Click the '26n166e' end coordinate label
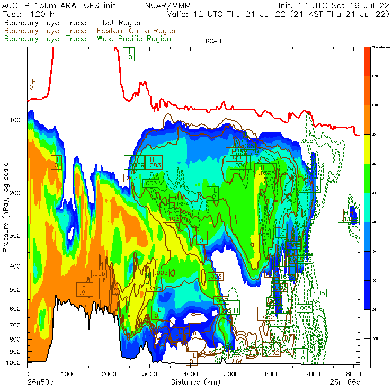The width and height of the screenshot is (392, 392). 345,382
